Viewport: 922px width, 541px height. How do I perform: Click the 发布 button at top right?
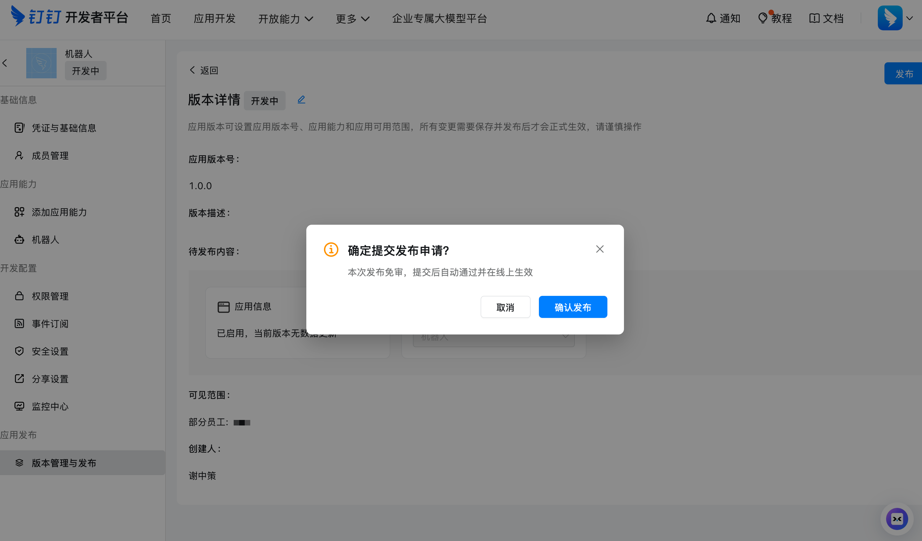click(x=903, y=73)
